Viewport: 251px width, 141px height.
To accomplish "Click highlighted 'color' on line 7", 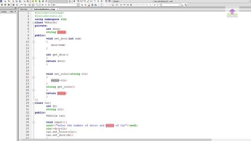I will pos(62,32).
